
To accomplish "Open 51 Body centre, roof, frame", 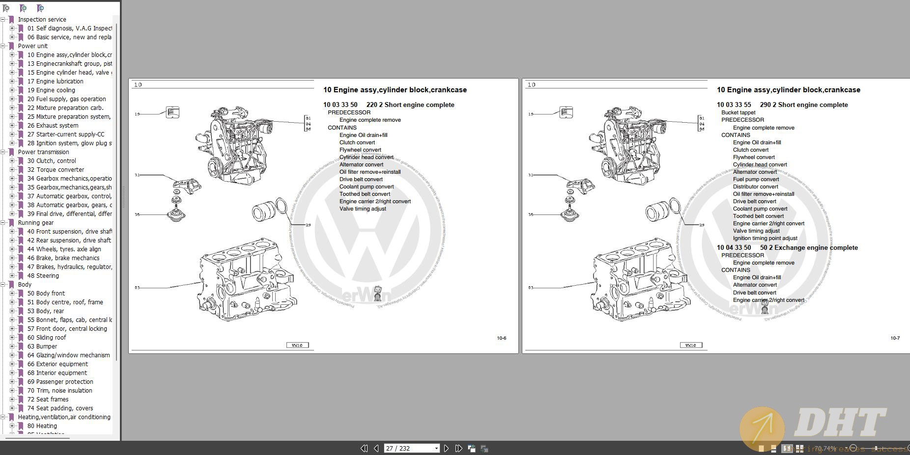I will click(65, 302).
